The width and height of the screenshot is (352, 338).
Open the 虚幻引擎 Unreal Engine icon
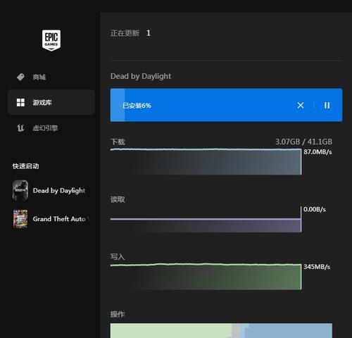20,128
